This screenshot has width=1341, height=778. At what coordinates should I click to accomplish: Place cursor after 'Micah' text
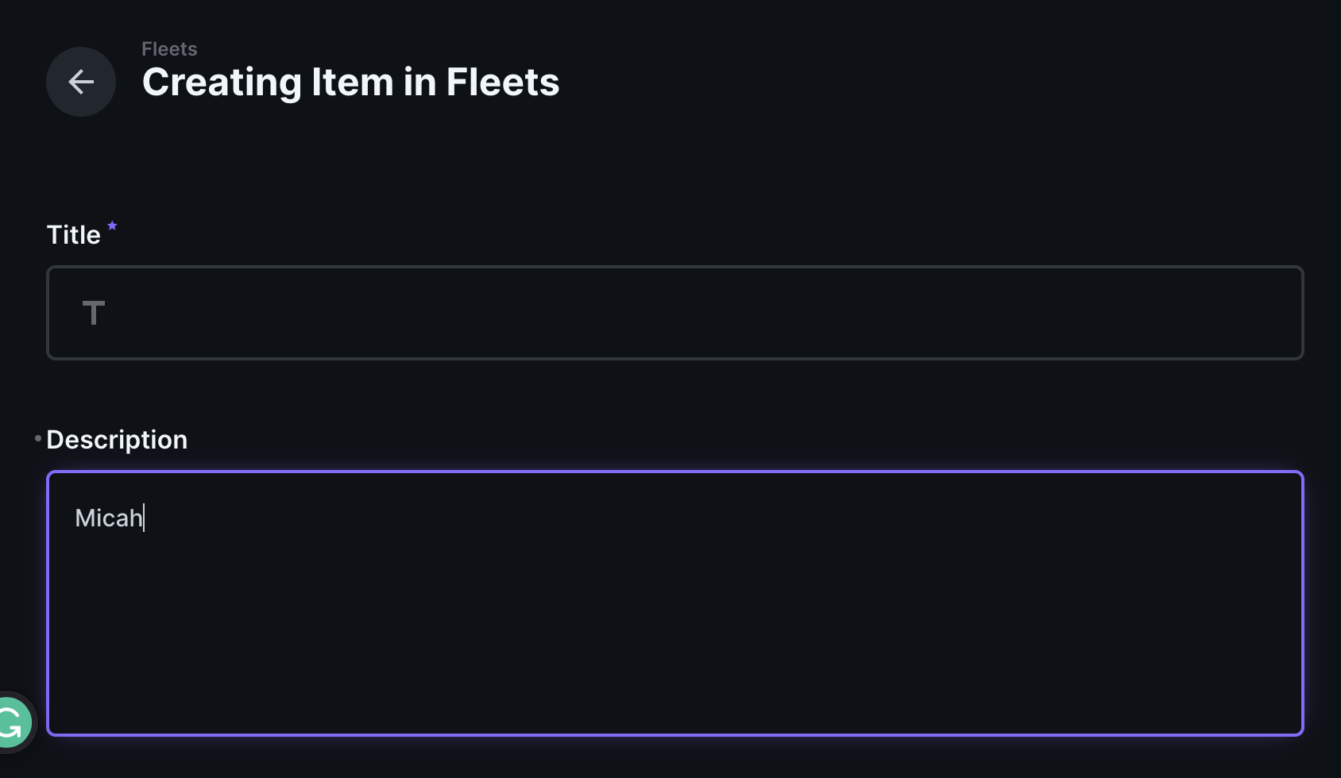[x=144, y=518]
